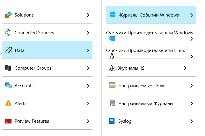Click the Настраиваемые Журналы notebook icon
Image resolution: width=205 pixels, height=136 pixels.
[x=112, y=103]
